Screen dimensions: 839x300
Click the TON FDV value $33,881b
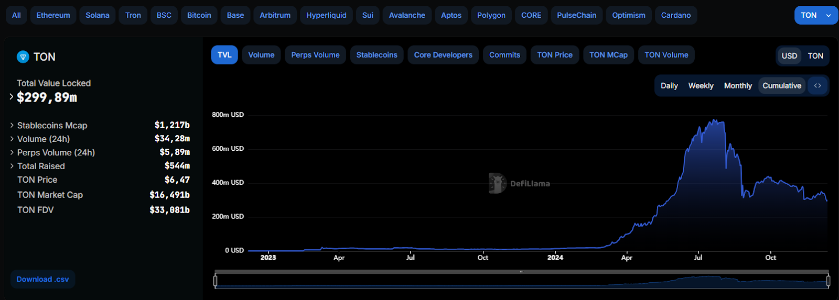[x=169, y=210]
